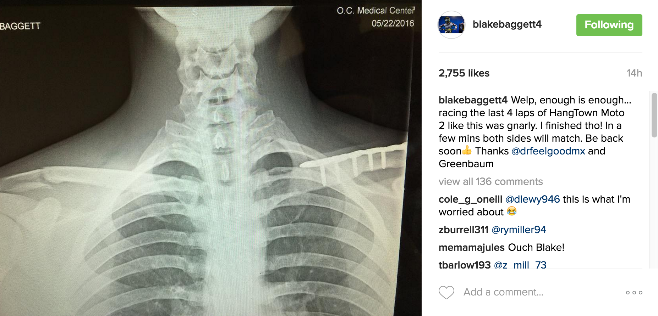Viewport: 658px width, 316px height.
Task: Open tbarlow193 commenter profile
Action: tap(465, 265)
